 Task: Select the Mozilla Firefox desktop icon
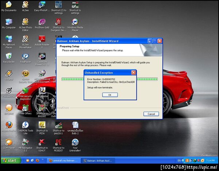point(9,127)
